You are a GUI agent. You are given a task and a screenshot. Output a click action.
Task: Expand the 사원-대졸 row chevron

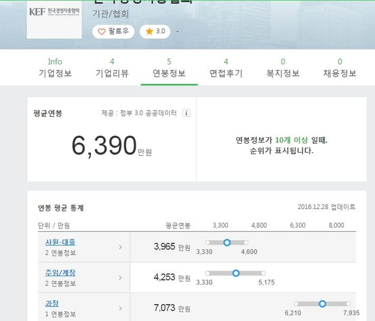tap(120, 247)
